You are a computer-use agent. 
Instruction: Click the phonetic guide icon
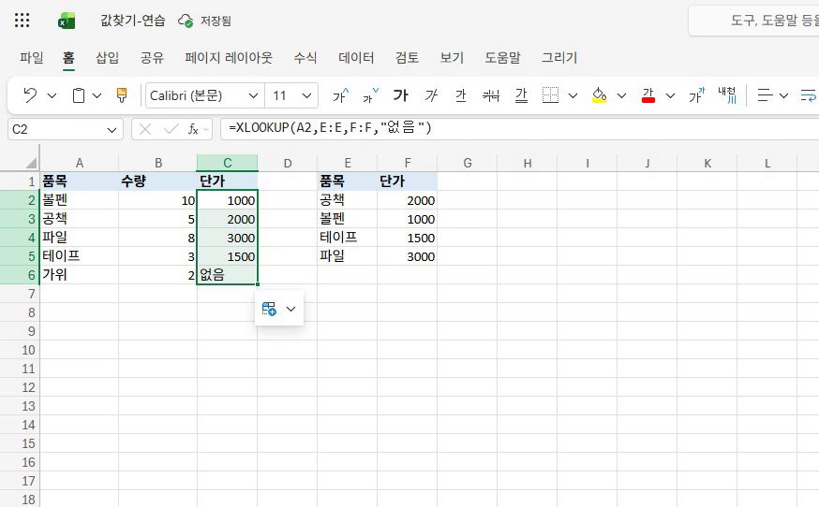tap(697, 95)
